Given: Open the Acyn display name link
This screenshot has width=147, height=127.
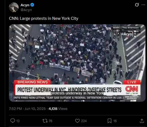Looking at the screenshot, I should pos(25,5).
